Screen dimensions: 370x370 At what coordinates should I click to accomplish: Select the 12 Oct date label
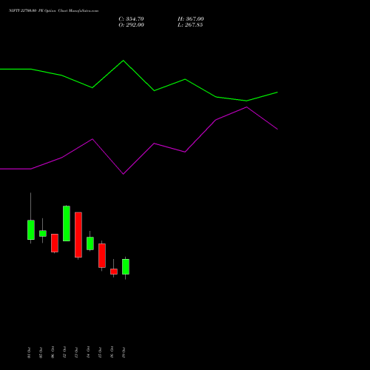pyautogui.click(x=64, y=352)
